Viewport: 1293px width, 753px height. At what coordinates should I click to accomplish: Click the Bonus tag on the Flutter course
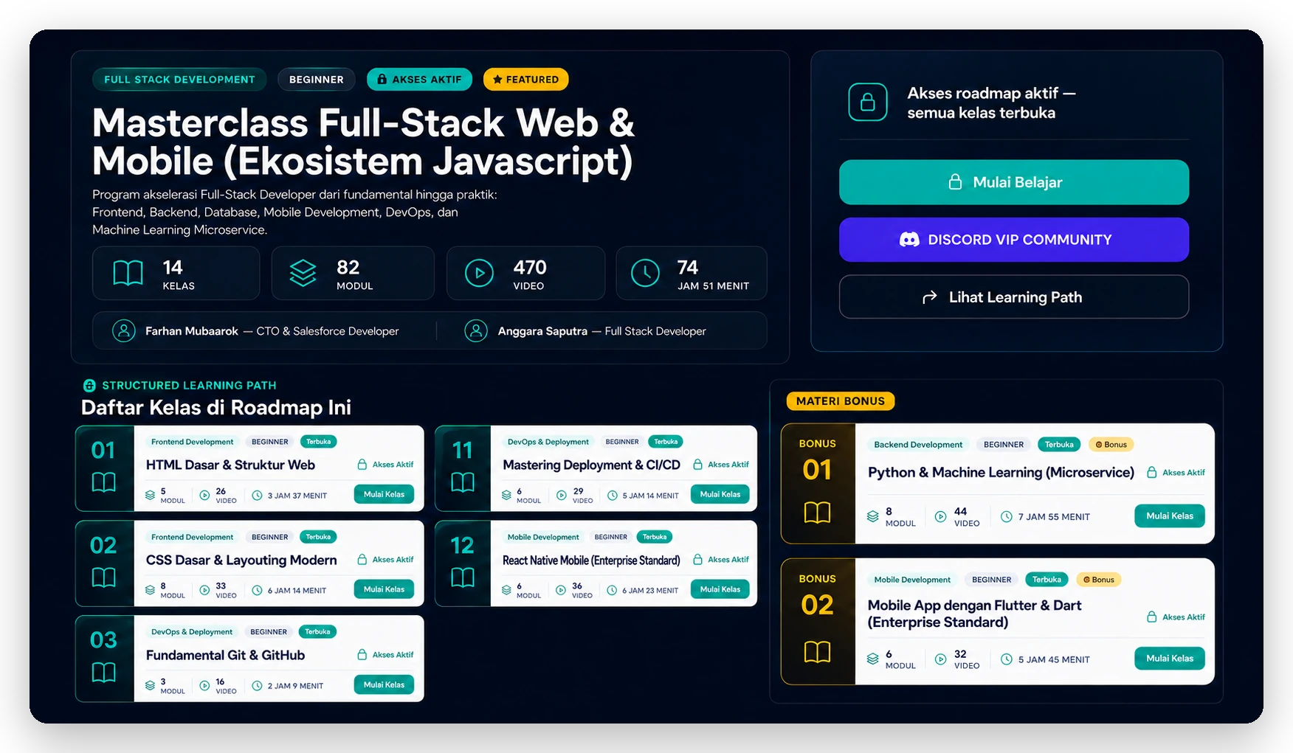coord(1099,580)
